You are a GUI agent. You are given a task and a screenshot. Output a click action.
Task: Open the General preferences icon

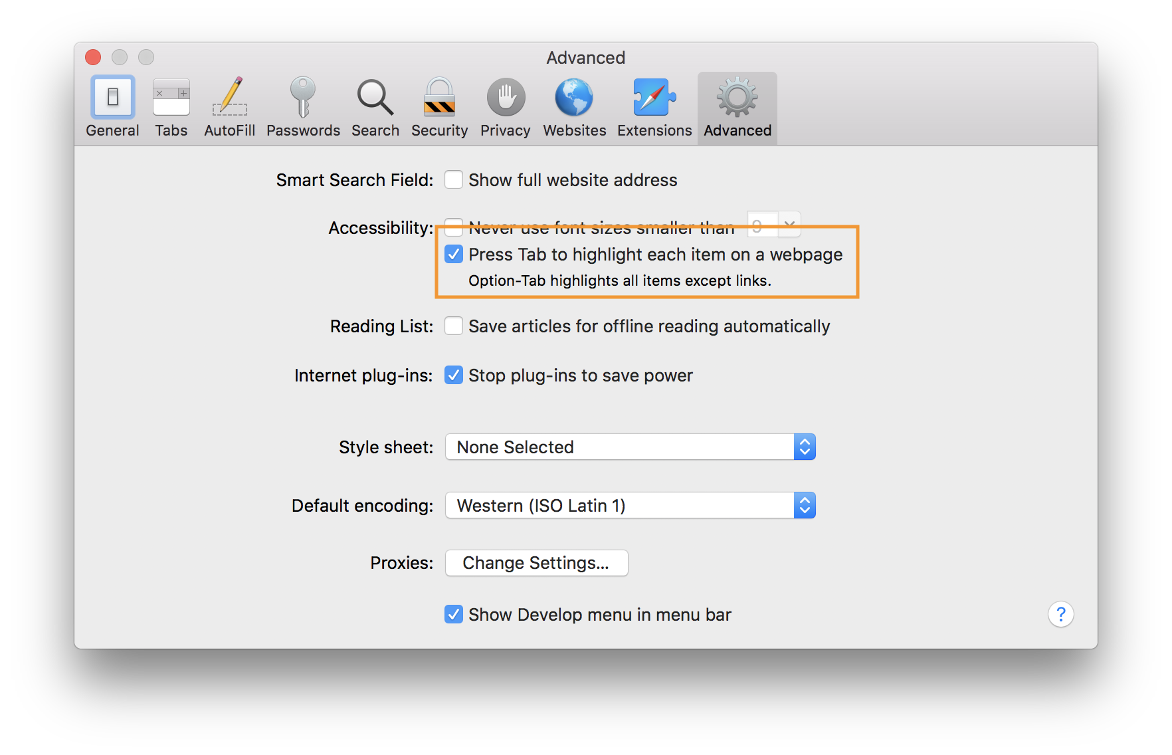(x=112, y=106)
